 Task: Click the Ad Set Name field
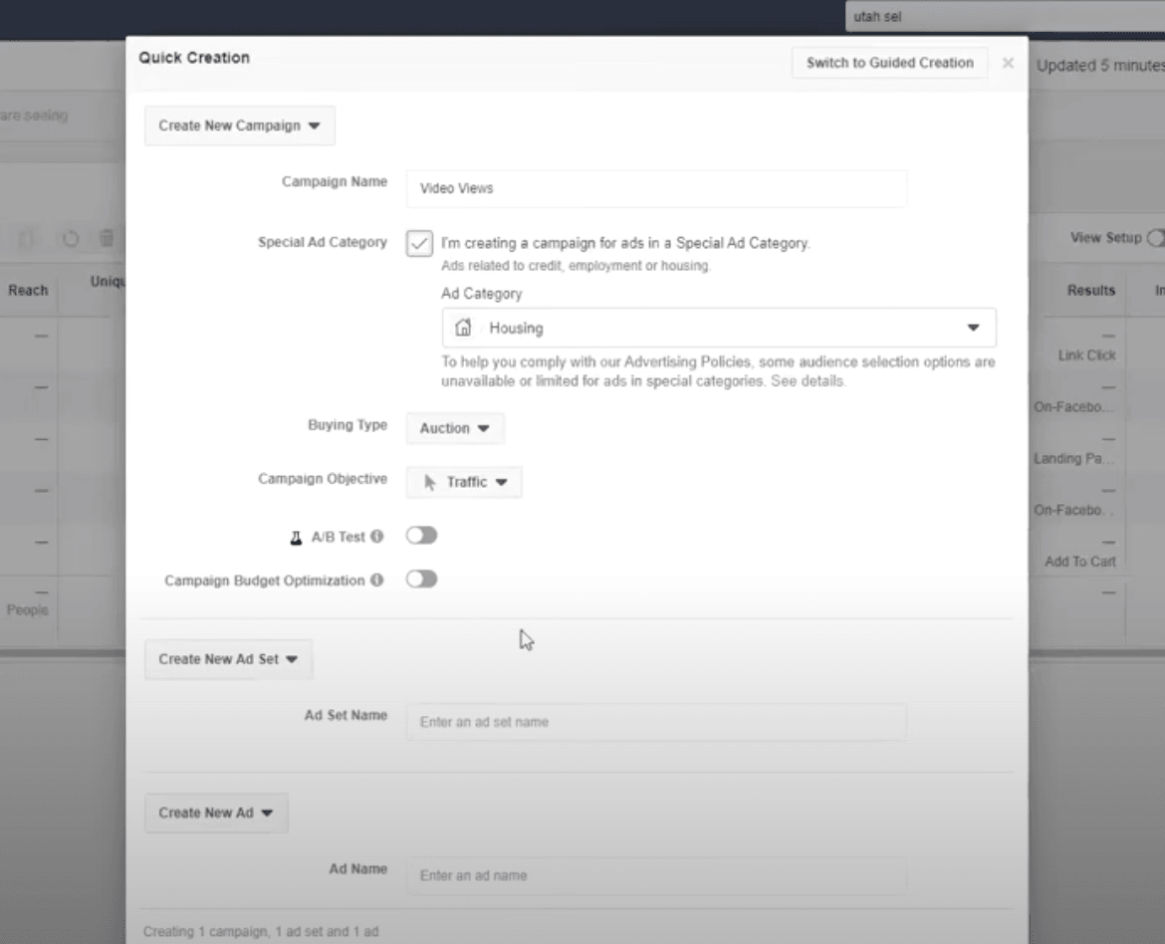pos(656,722)
